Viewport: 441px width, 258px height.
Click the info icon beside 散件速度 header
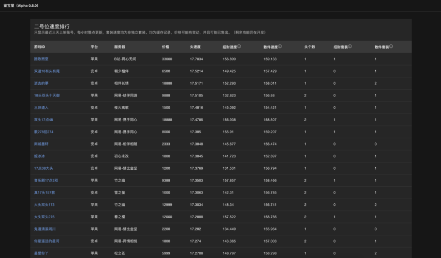(280, 46)
